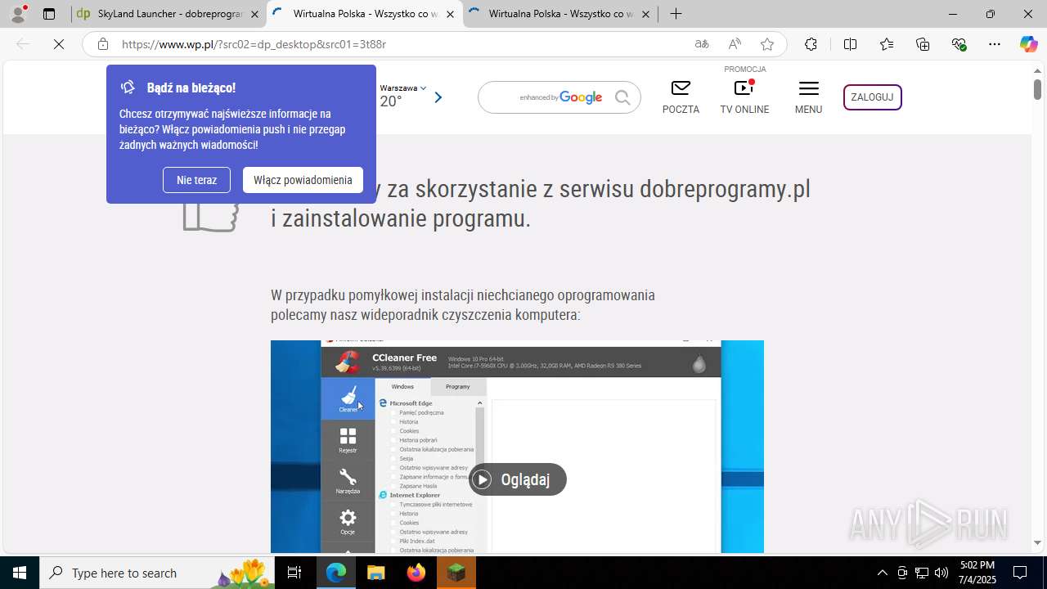Open the Minecraft block taskbar app

pos(456,573)
